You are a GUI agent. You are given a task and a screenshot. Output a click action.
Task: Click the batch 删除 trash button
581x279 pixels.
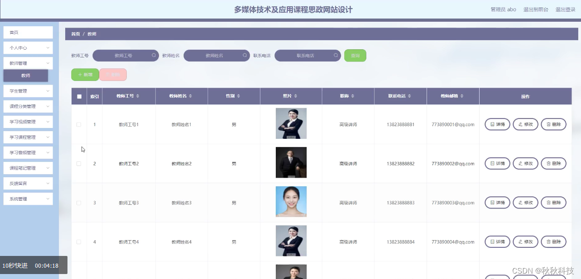click(x=112, y=74)
